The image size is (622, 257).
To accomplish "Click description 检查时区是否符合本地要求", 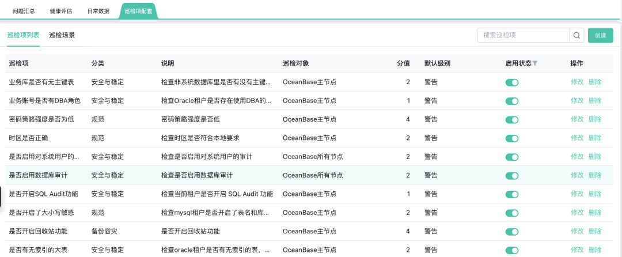I will [x=200, y=138].
